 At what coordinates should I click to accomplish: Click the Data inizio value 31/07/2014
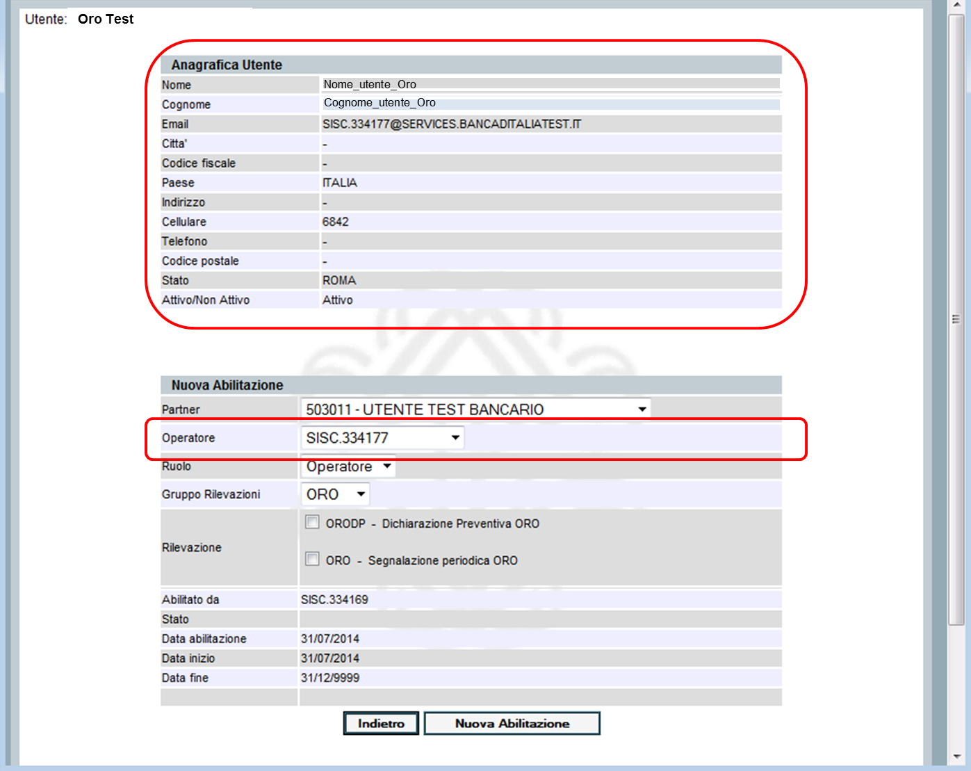(330, 658)
